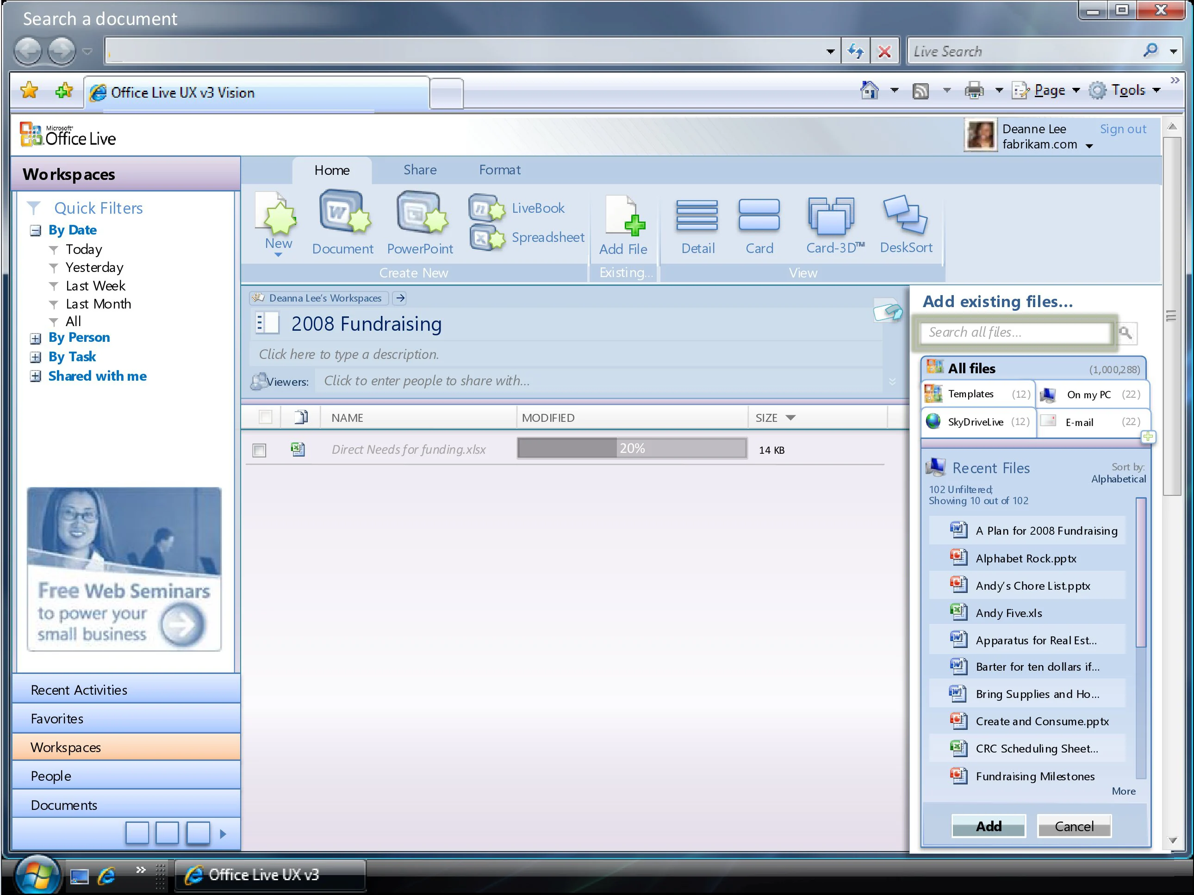Viewport: 1194px width, 895px height.
Task: Open the Format ribbon tab
Action: (500, 170)
